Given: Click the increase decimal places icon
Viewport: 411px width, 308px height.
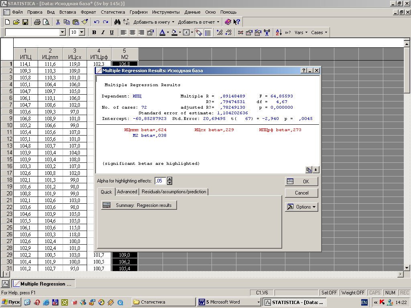Looking at the screenshot, I should click(x=220, y=32).
